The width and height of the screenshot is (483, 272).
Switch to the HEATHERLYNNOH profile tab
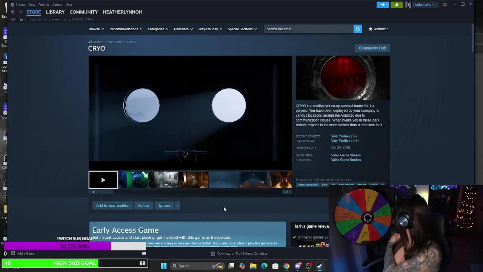click(123, 12)
